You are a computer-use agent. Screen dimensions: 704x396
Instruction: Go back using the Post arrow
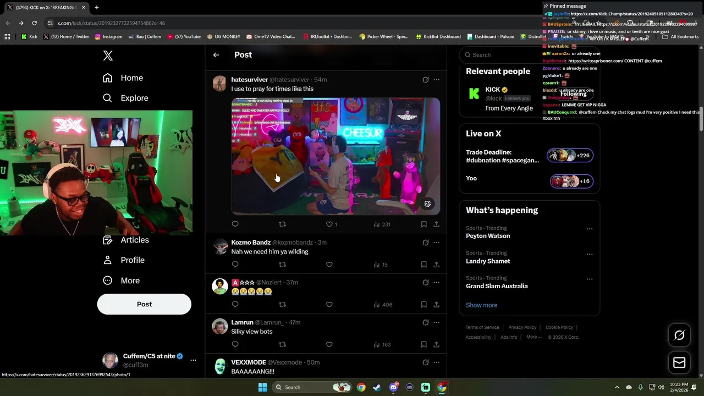216,55
